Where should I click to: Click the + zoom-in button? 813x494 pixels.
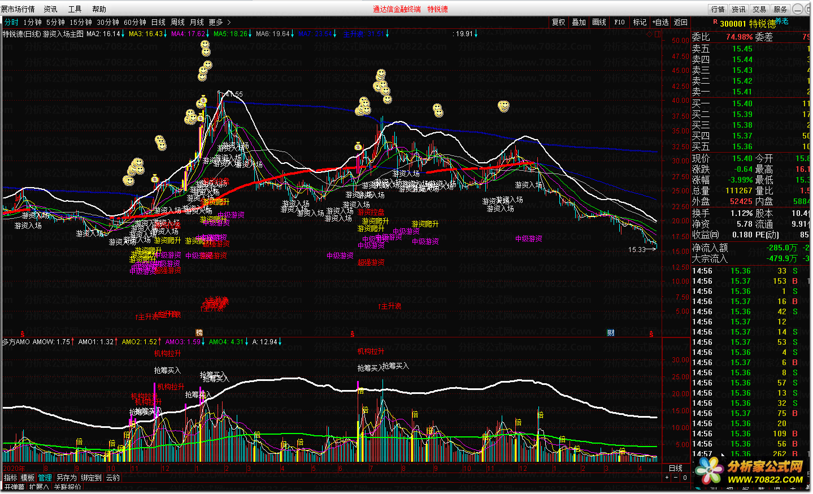[x=667, y=478]
